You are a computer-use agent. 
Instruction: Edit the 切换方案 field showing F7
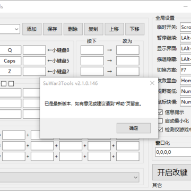(x=186, y=70)
